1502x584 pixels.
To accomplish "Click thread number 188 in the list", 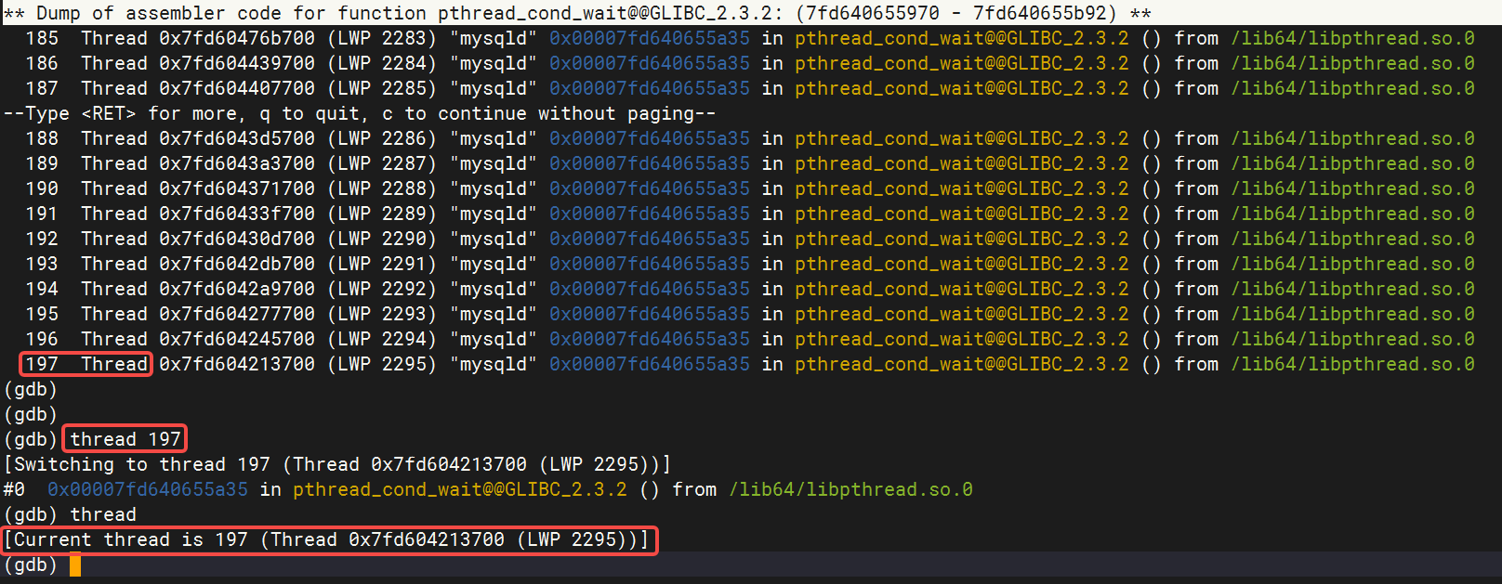I will [x=42, y=138].
